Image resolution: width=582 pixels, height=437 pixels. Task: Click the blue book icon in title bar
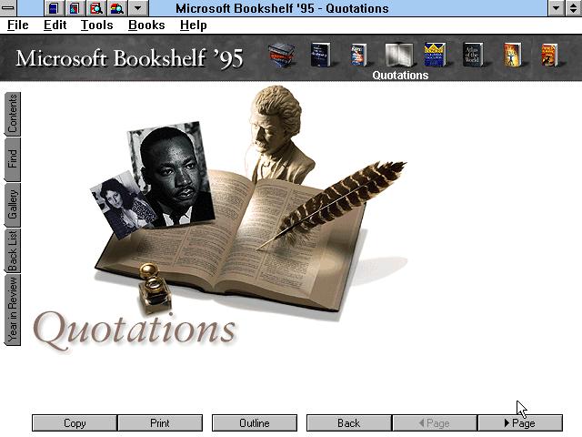pyautogui.click(x=54, y=8)
